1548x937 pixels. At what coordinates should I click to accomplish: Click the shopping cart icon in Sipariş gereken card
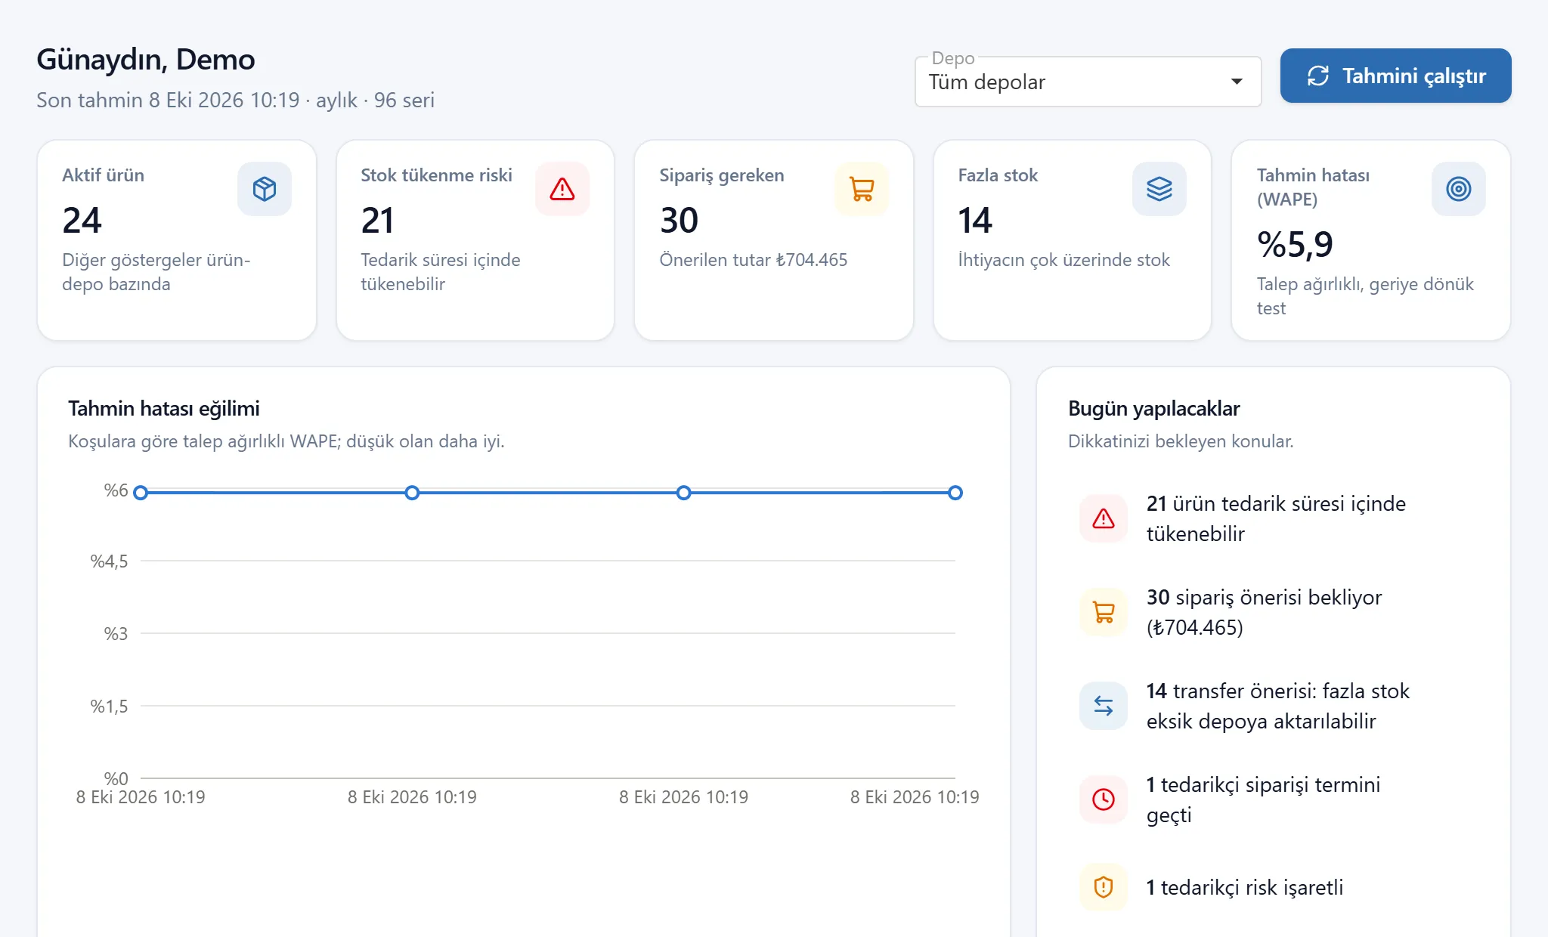coord(862,189)
